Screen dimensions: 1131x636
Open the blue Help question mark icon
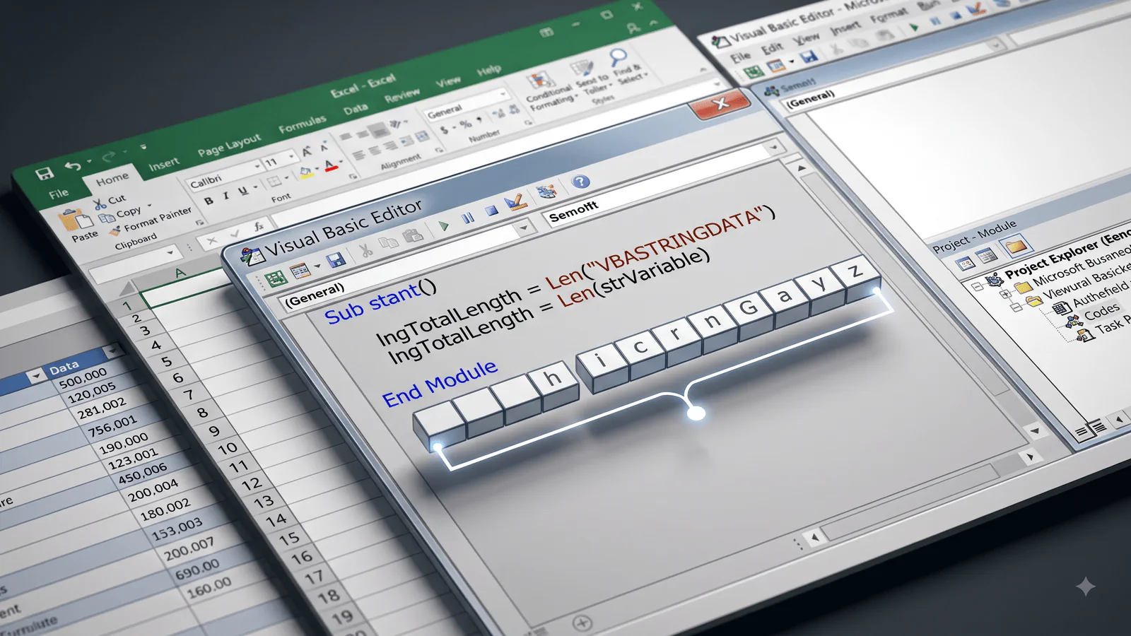581,182
